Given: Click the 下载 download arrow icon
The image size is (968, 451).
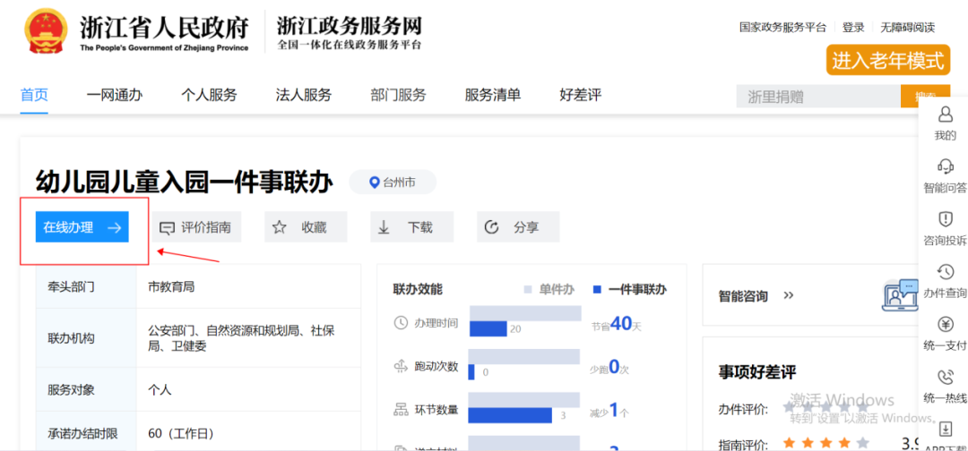Looking at the screenshot, I should click(385, 227).
